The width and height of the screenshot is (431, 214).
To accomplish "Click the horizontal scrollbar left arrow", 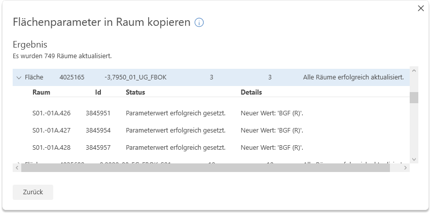I will [17, 167].
